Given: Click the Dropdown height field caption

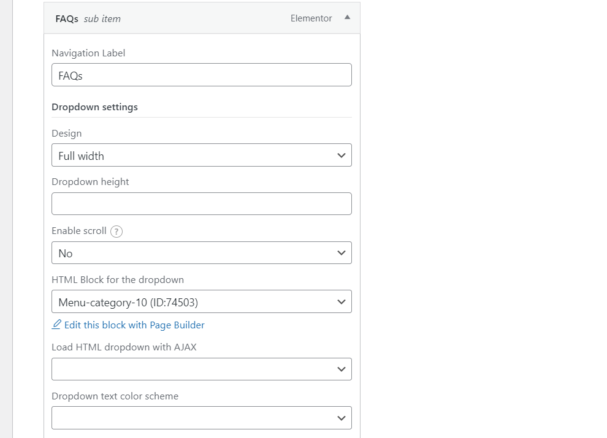Looking at the screenshot, I should click(x=90, y=182).
